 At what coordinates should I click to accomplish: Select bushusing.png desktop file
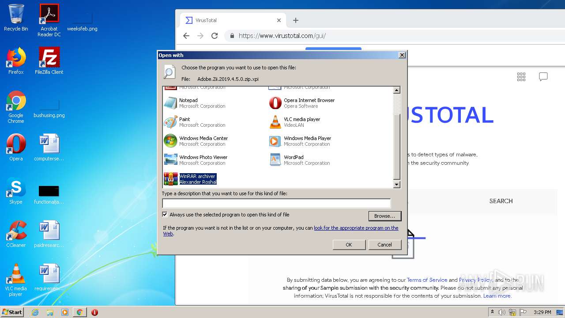49,108
